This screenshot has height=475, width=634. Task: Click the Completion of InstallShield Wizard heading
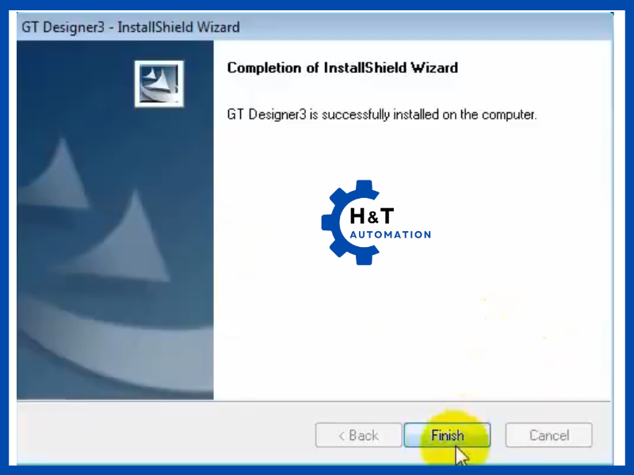[342, 67]
